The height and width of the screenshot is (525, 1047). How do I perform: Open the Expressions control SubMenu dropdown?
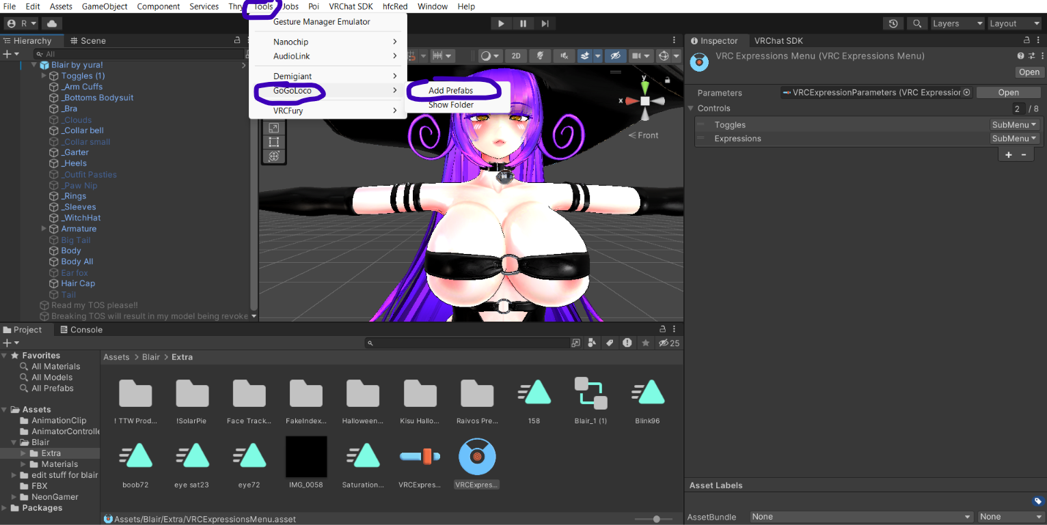tap(1014, 139)
